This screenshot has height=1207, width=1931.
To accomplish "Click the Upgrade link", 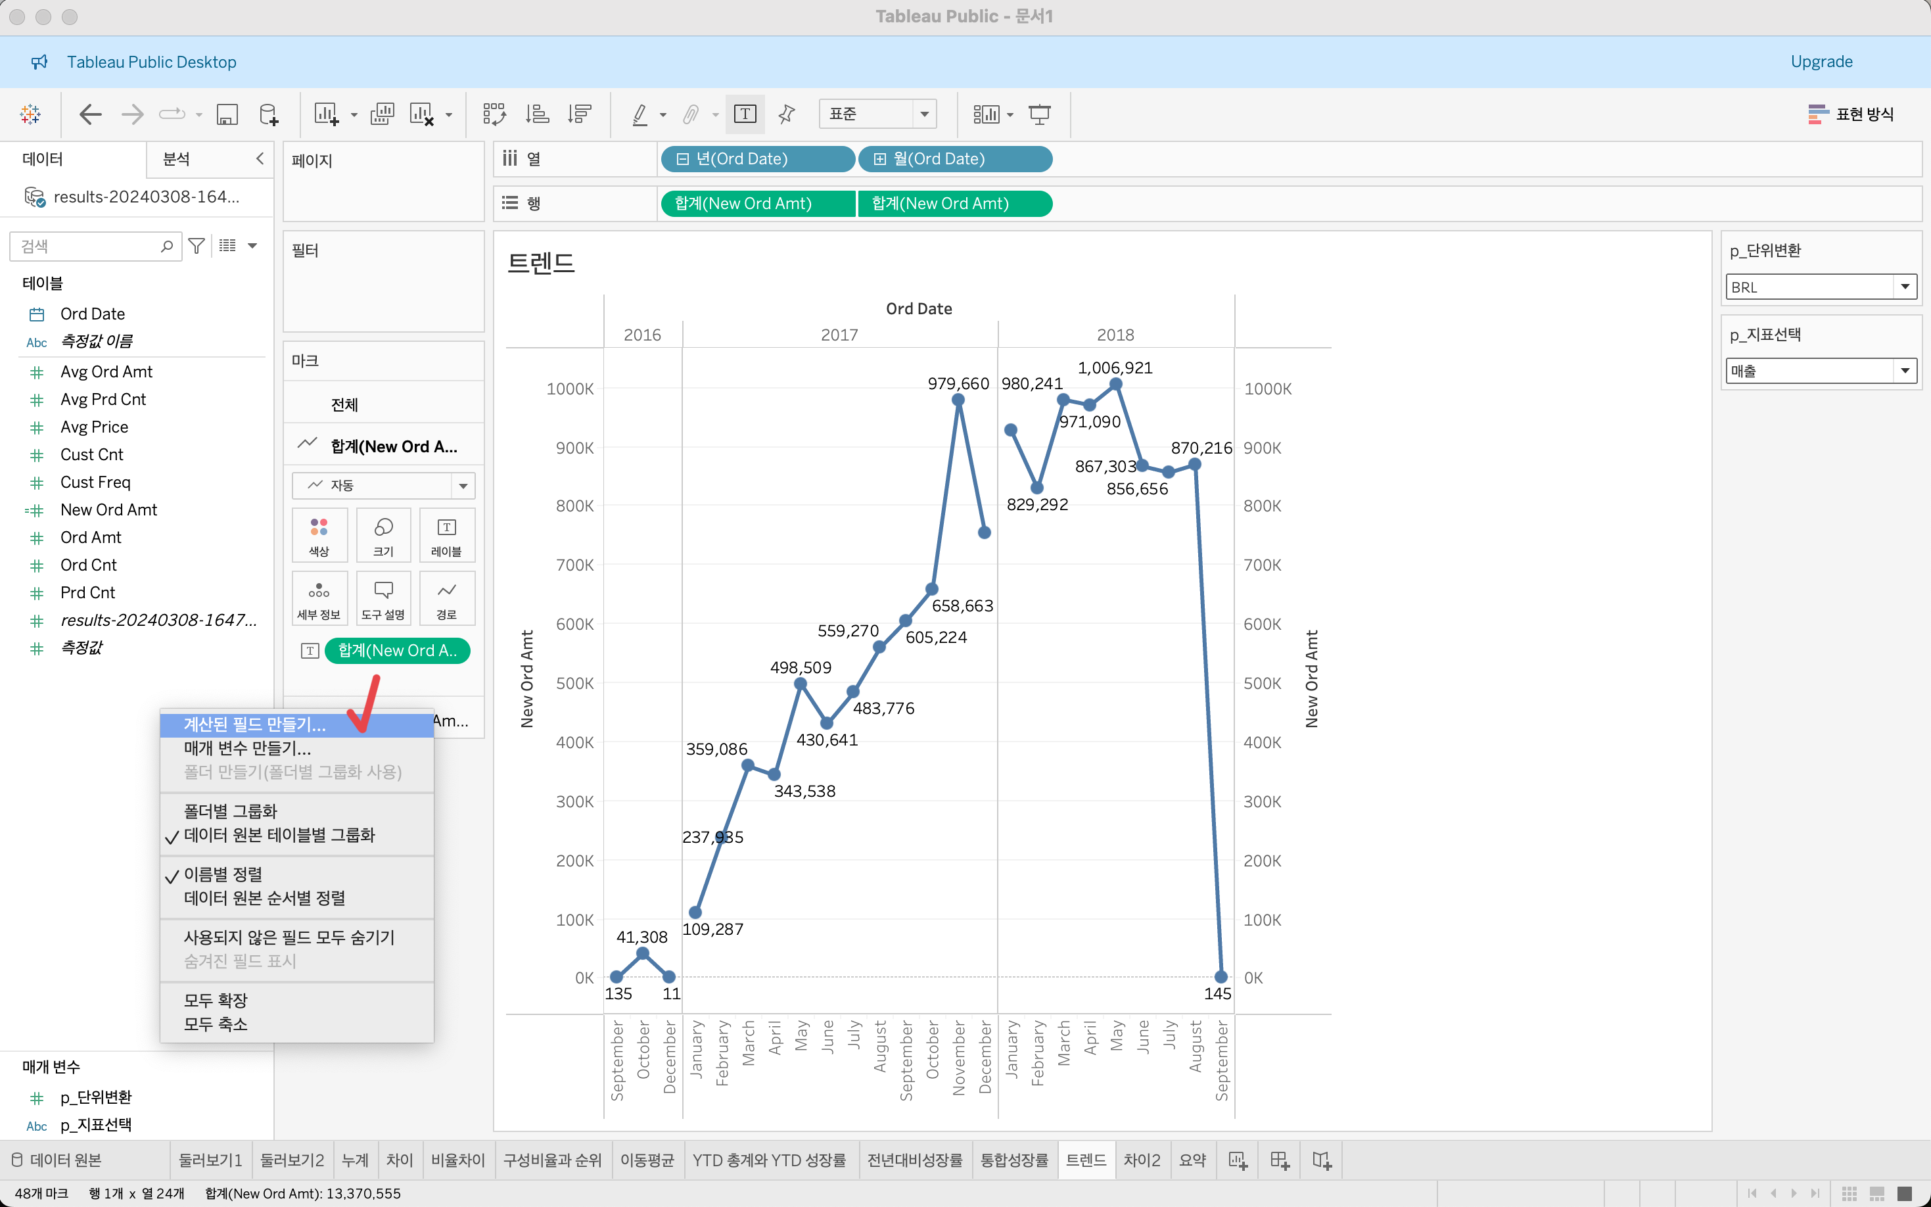I will (1821, 62).
